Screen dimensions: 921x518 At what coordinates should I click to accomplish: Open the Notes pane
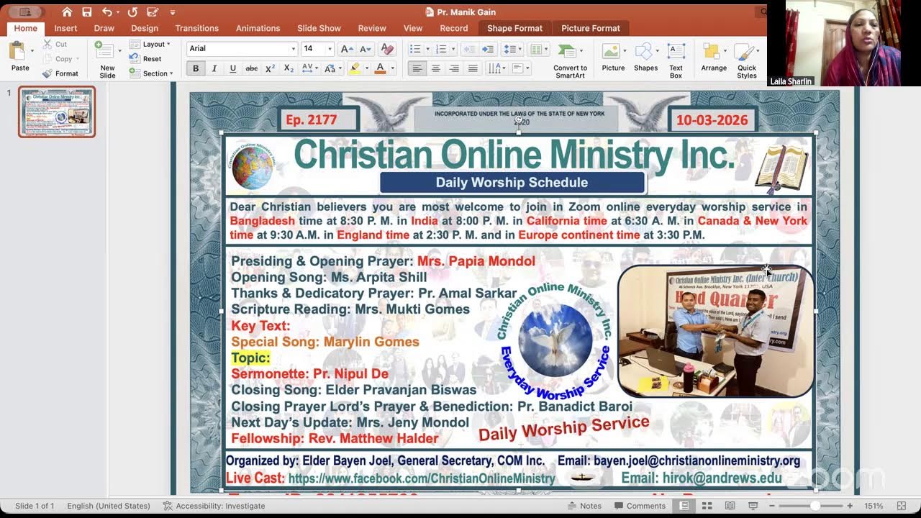(584, 506)
